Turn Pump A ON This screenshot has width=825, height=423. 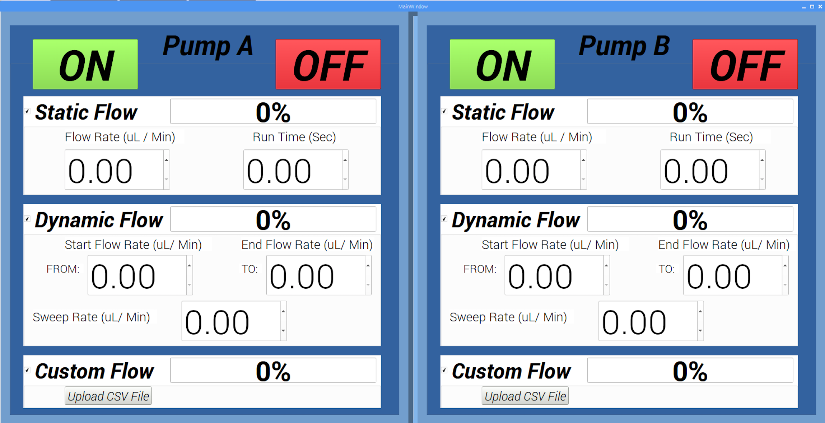[85, 64]
